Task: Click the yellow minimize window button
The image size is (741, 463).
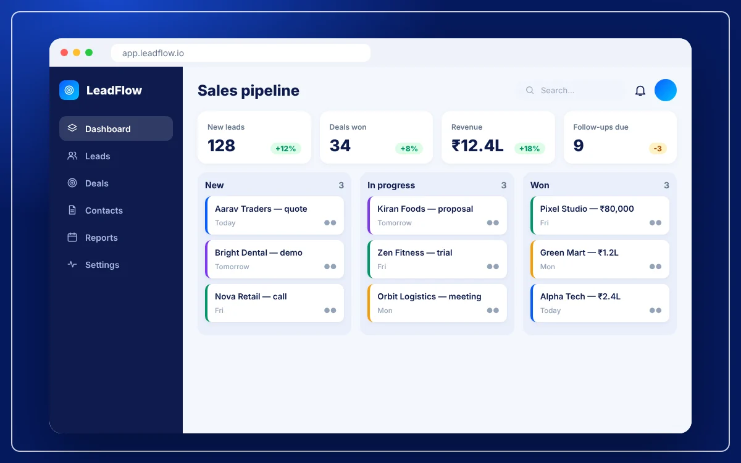Action: [x=77, y=52]
